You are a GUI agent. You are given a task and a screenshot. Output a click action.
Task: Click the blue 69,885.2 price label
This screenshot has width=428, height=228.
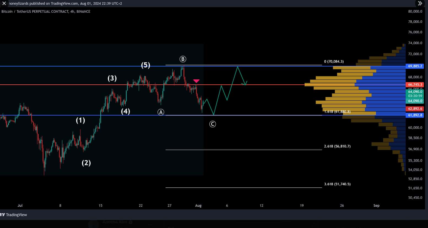click(x=415, y=66)
